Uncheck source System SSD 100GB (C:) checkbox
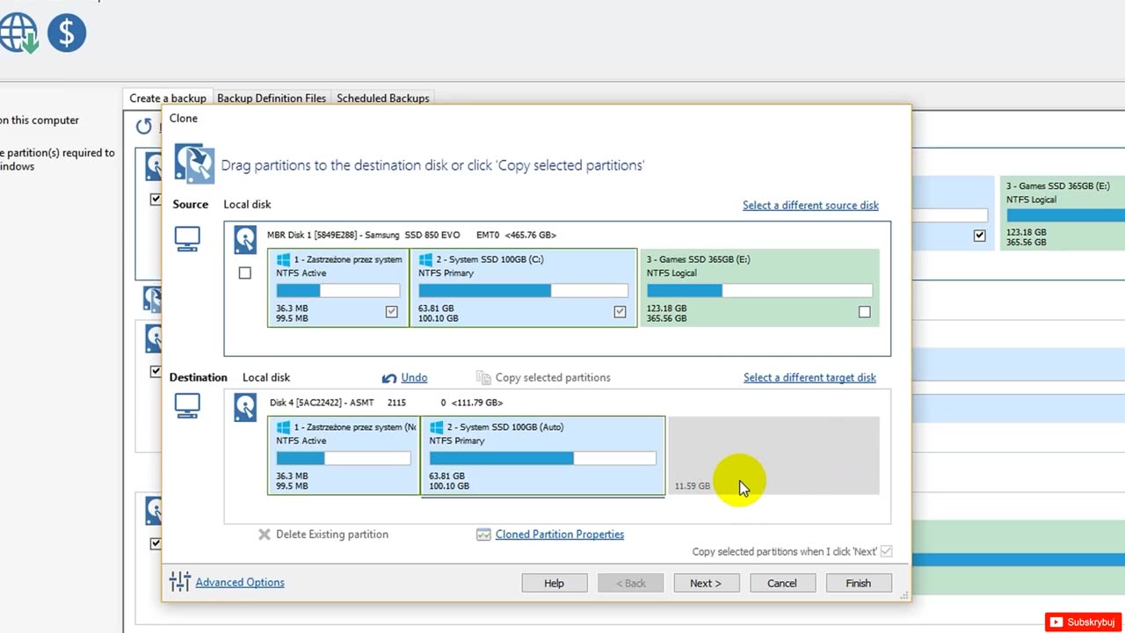The height and width of the screenshot is (633, 1125). point(621,311)
